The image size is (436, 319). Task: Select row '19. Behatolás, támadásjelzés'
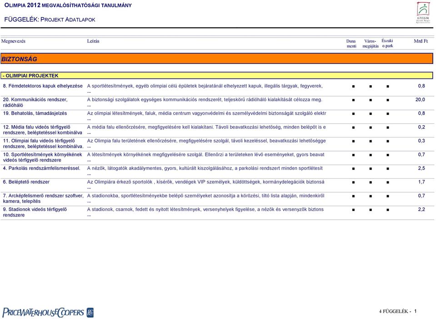tap(217, 116)
